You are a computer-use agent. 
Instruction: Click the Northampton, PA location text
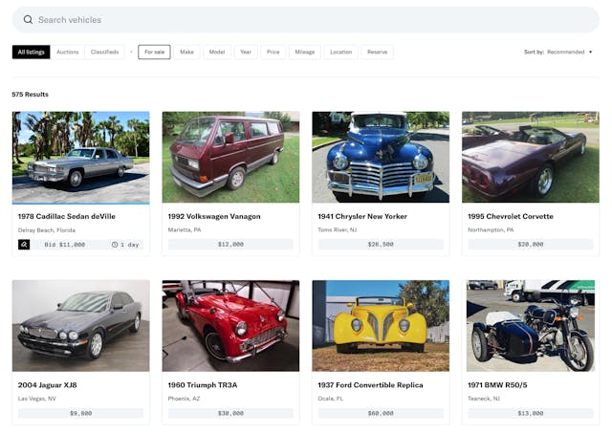click(491, 229)
